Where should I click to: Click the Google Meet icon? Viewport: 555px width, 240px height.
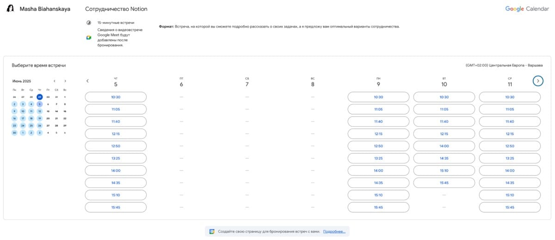click(x=89, y=37)
